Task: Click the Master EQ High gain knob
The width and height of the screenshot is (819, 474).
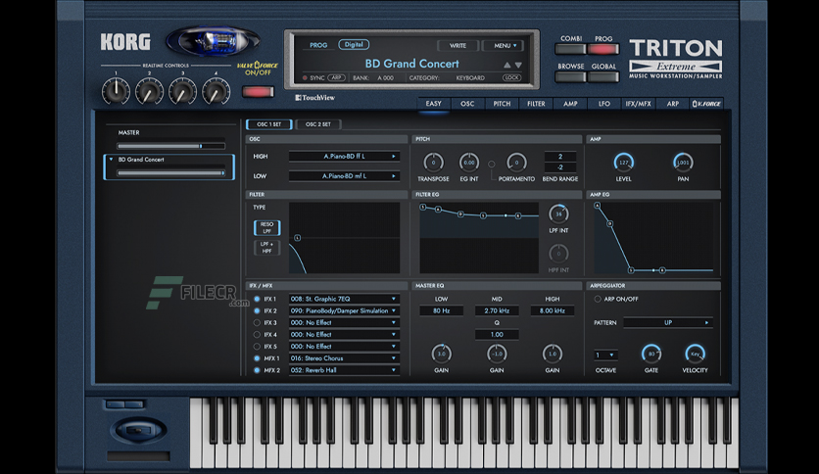Action: [553, 354]
